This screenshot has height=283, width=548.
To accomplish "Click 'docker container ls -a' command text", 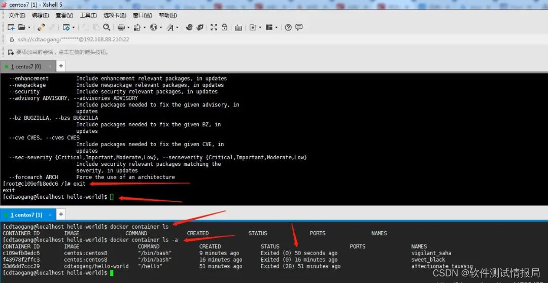I will [x=144, y=240].
